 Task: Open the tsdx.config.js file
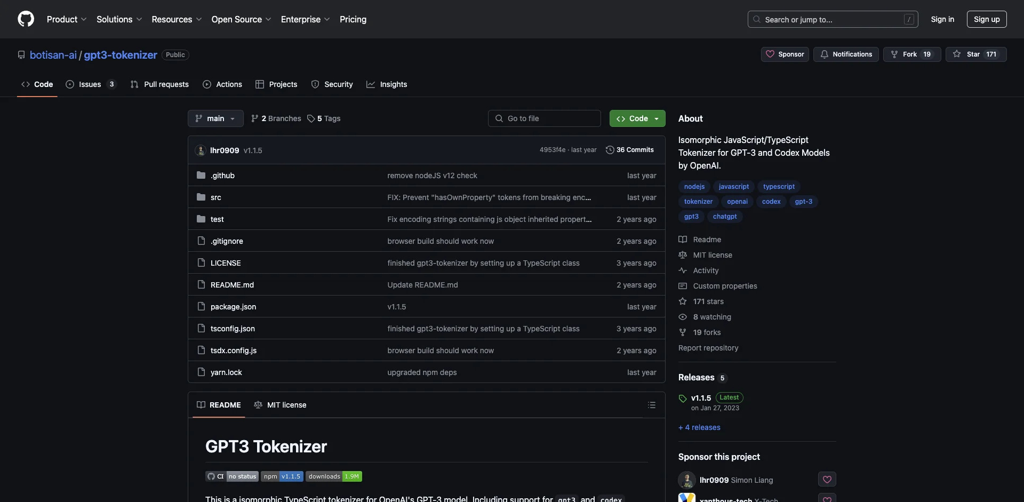click(234, 350)
